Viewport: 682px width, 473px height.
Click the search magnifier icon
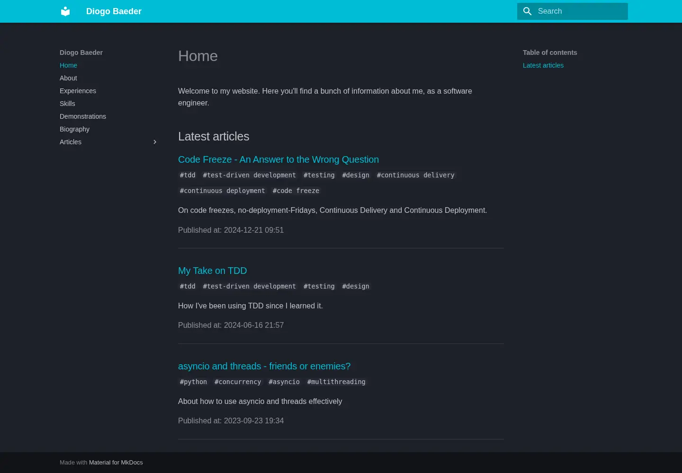click(527, 11)
